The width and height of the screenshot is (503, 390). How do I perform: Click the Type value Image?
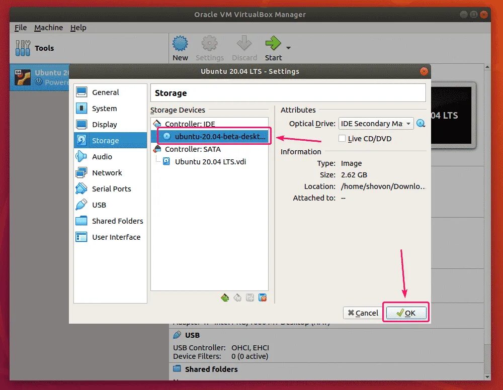[x=351, y=163]
